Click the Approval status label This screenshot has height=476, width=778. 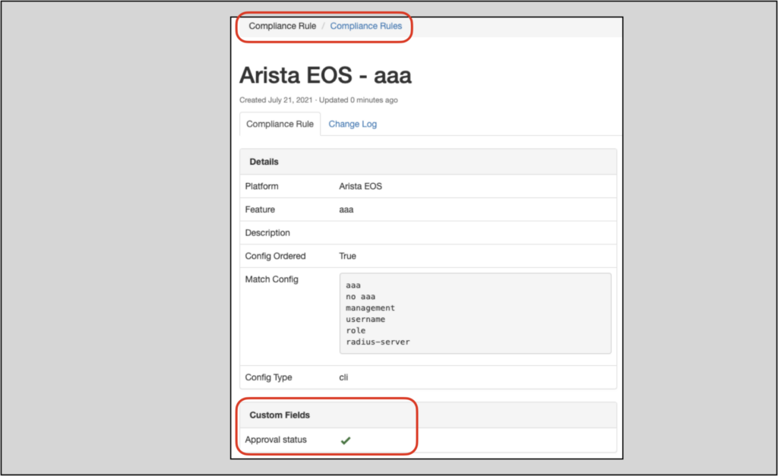coord(276,440)
